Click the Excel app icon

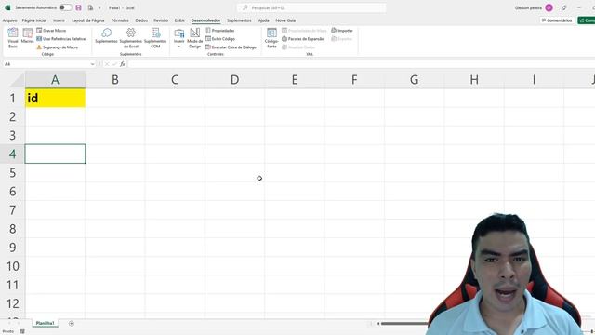tap(7, 7)
